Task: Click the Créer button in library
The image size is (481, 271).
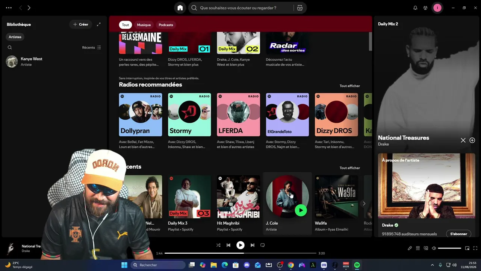Action: (x=81, y=24)
